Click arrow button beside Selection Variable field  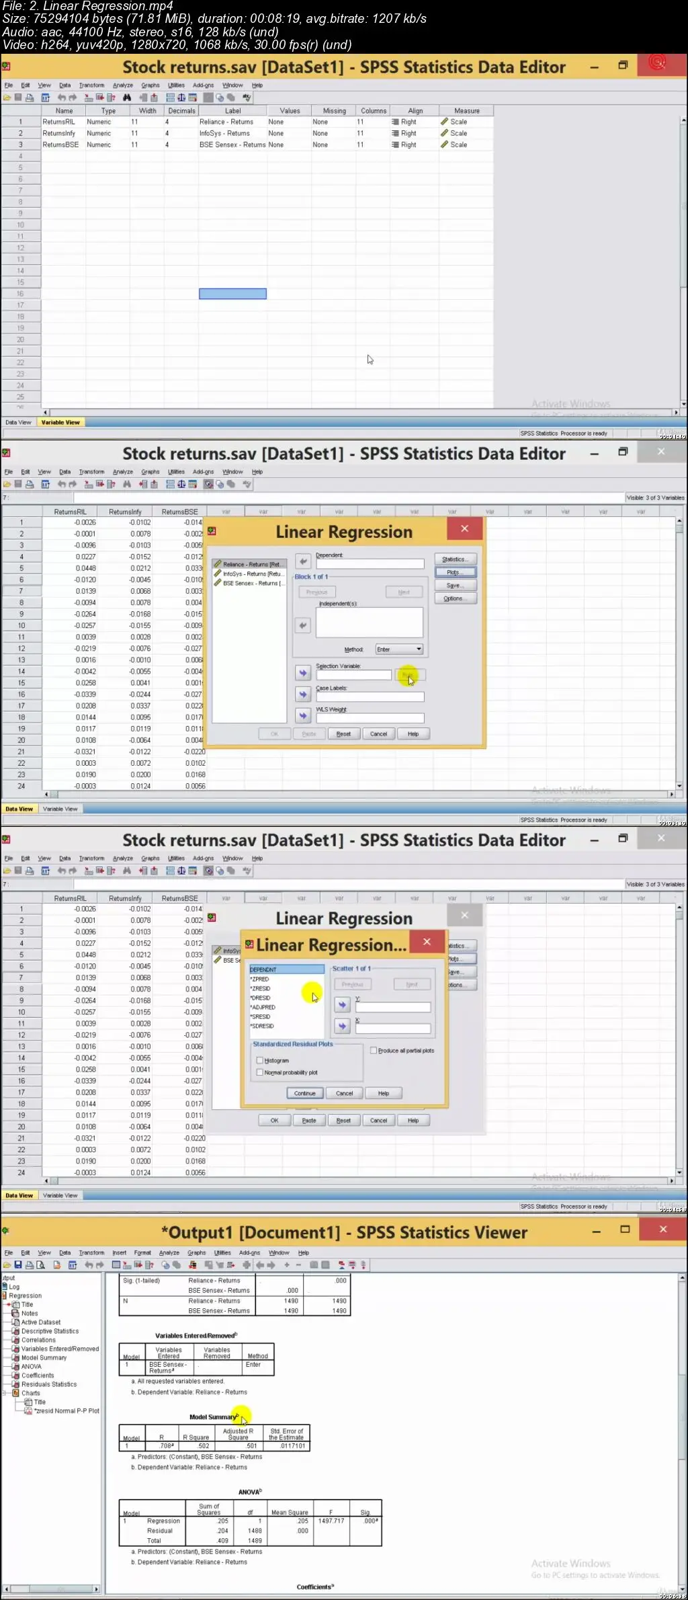pos(303,673)
